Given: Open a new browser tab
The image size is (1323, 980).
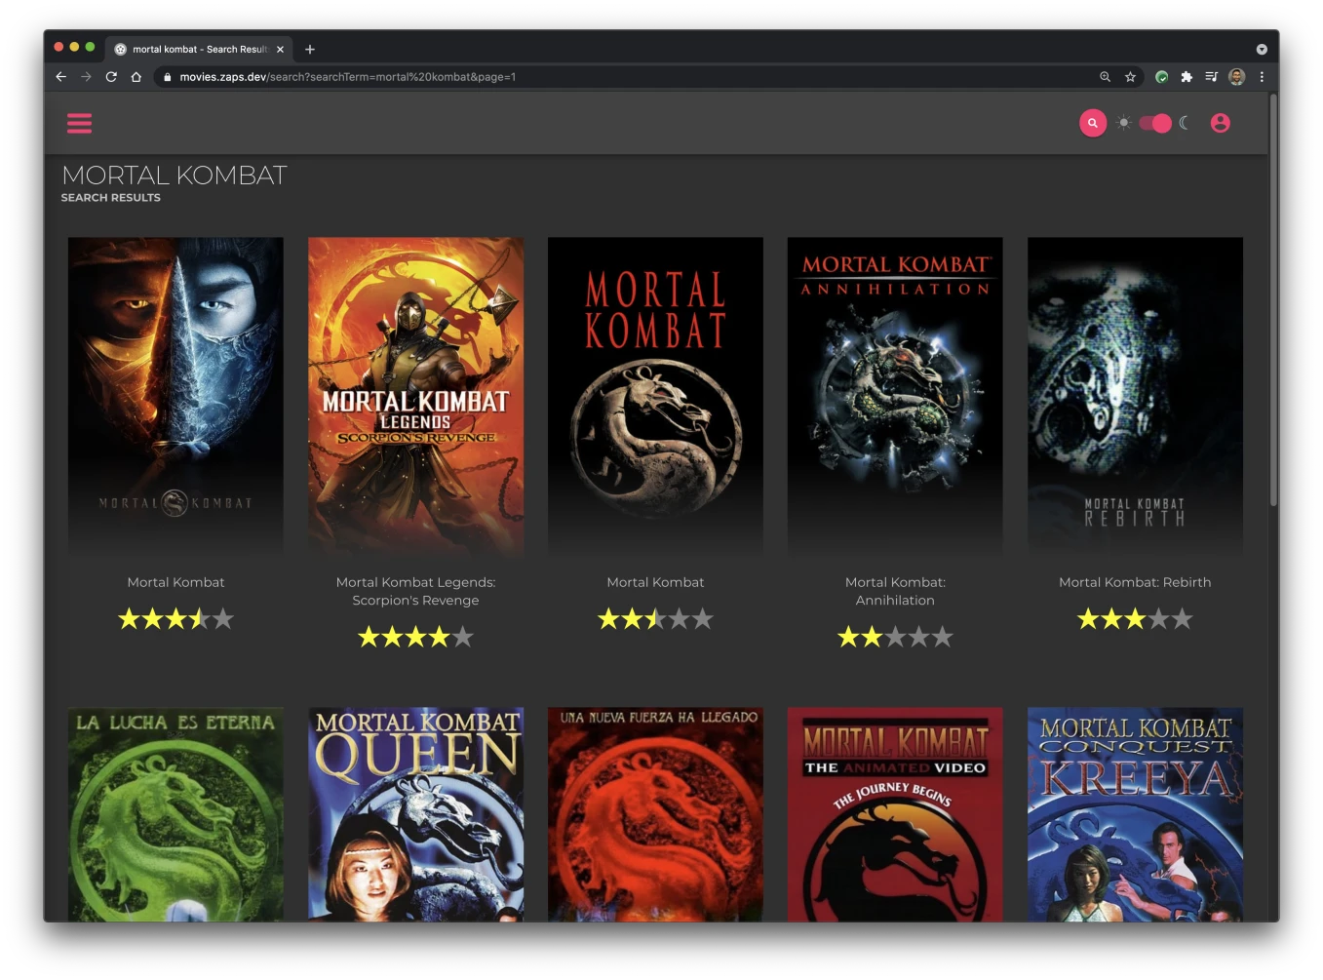Looking at the screenshot, I should (x=310, y=49).
